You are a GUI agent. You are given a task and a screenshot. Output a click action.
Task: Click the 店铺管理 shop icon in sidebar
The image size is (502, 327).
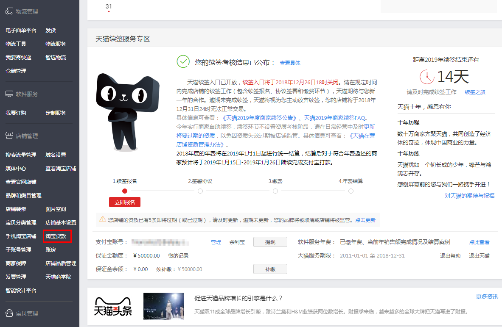click(x=9, y=136)
